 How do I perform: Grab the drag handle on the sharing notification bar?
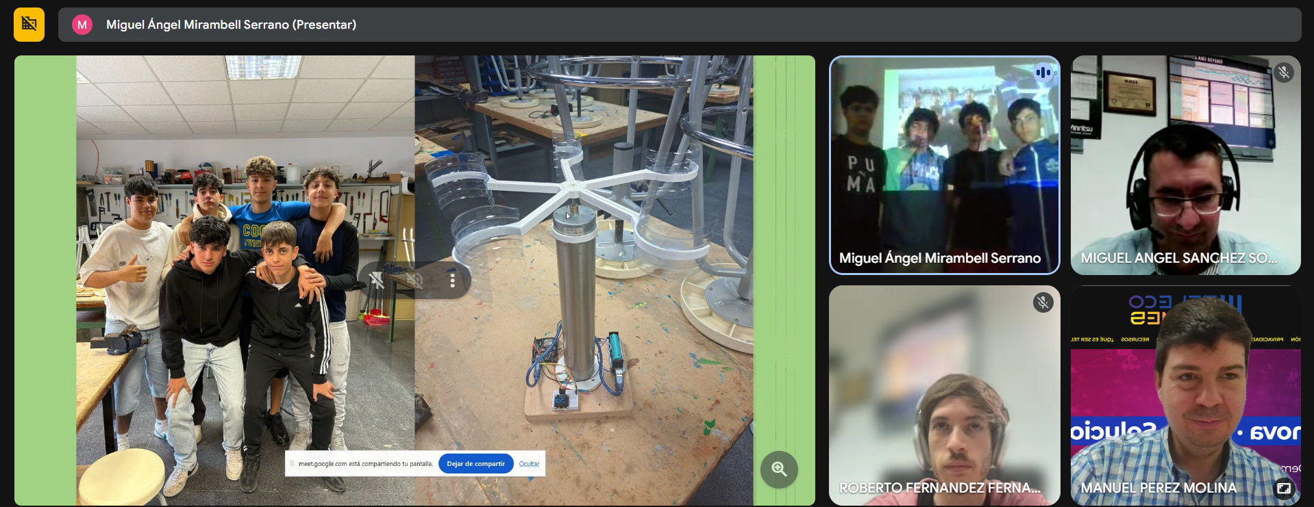point(292,464)
